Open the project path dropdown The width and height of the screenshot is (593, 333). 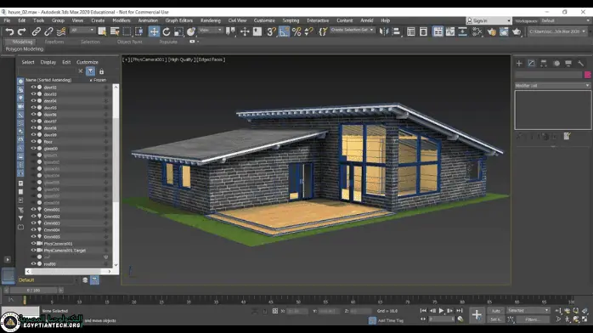(557, 31)
